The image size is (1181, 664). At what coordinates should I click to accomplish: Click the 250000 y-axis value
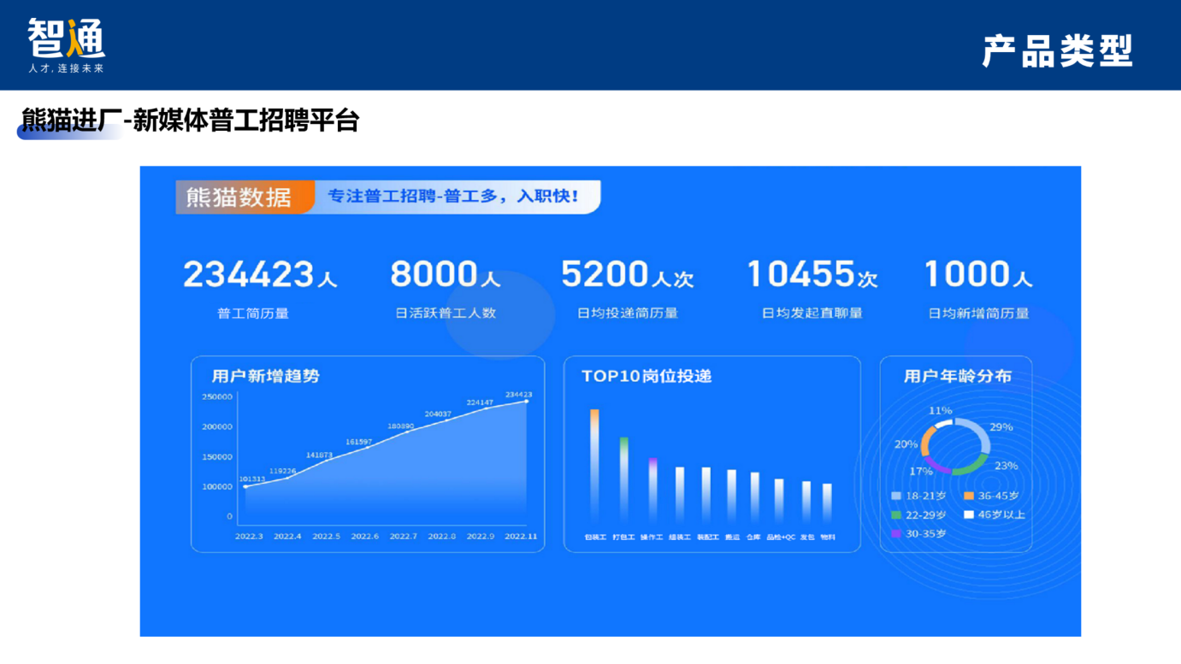217,397
